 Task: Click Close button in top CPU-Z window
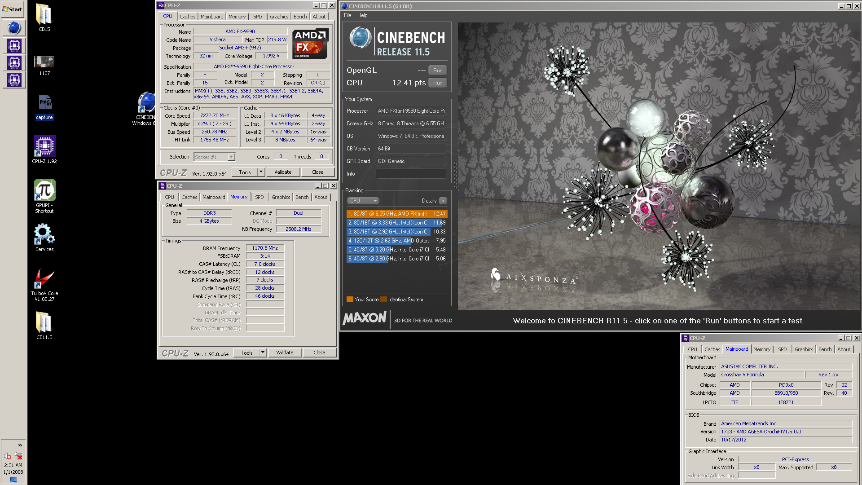317,172
